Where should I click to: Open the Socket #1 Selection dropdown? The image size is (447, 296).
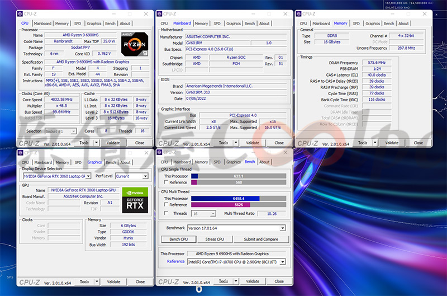pos(73,131)
